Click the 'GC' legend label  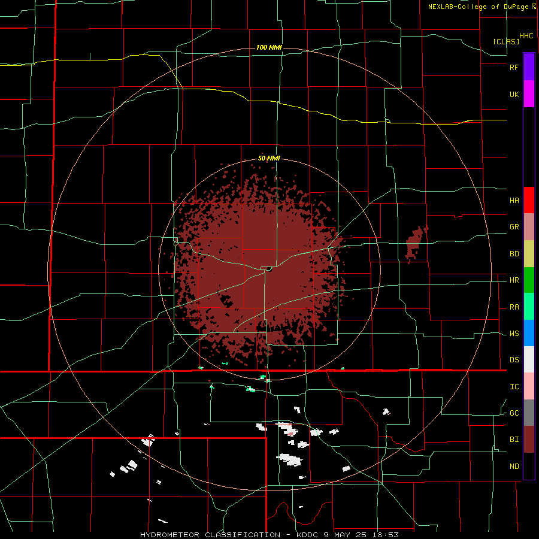click(514, 413)
